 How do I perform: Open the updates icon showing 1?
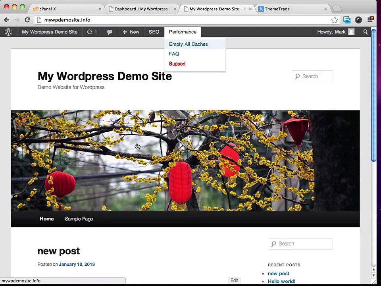(92, 32)
